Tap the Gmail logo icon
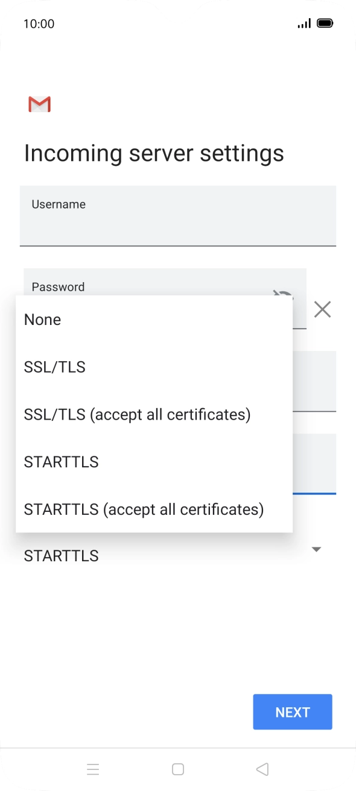The image size is (356, 791). pyautogui.click(x=39, y=104)
